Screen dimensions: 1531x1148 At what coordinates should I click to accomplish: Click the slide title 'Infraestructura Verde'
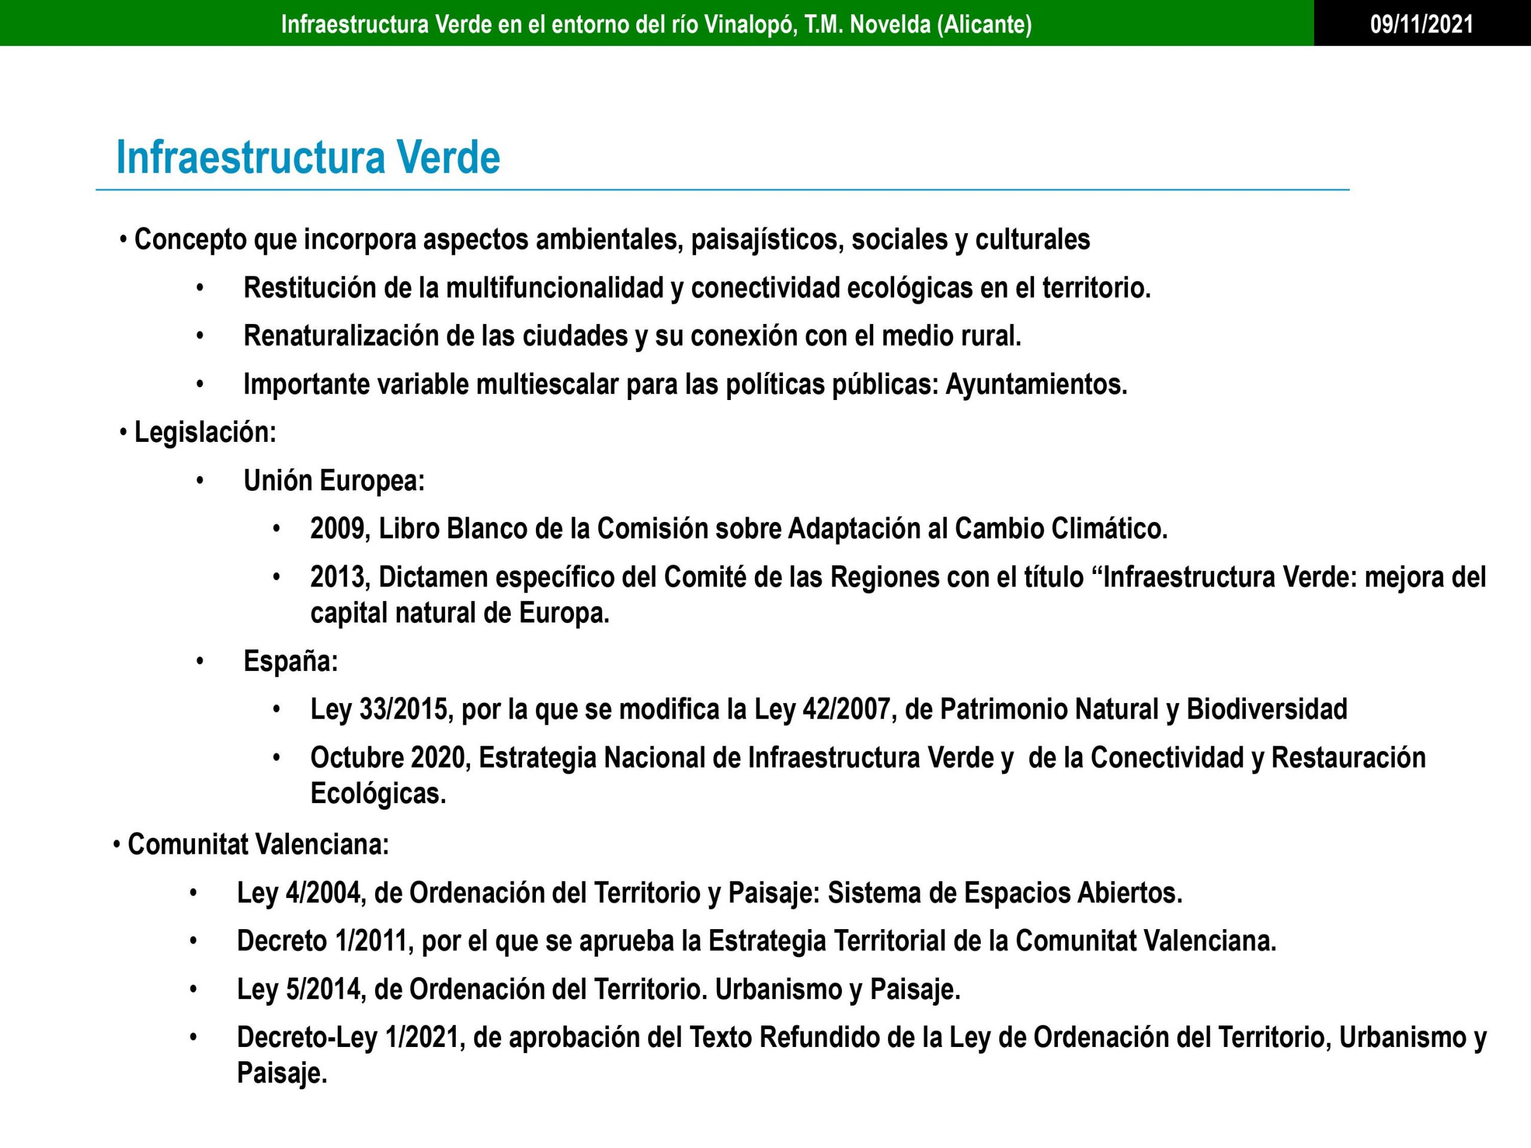tap(308, 157)
